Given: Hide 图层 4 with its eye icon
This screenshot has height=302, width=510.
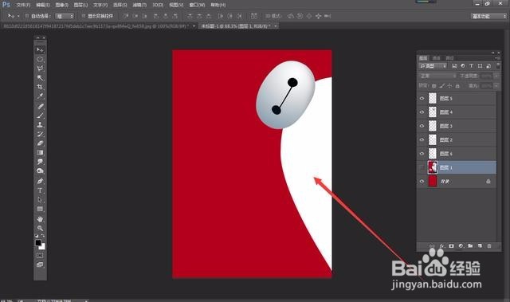Looking at the screenshot, I should [x=422, y=112].
